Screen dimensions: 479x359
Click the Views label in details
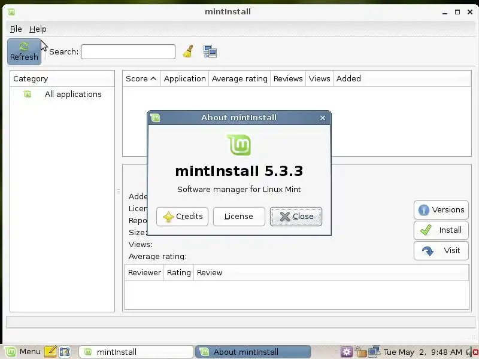point(141,245)
